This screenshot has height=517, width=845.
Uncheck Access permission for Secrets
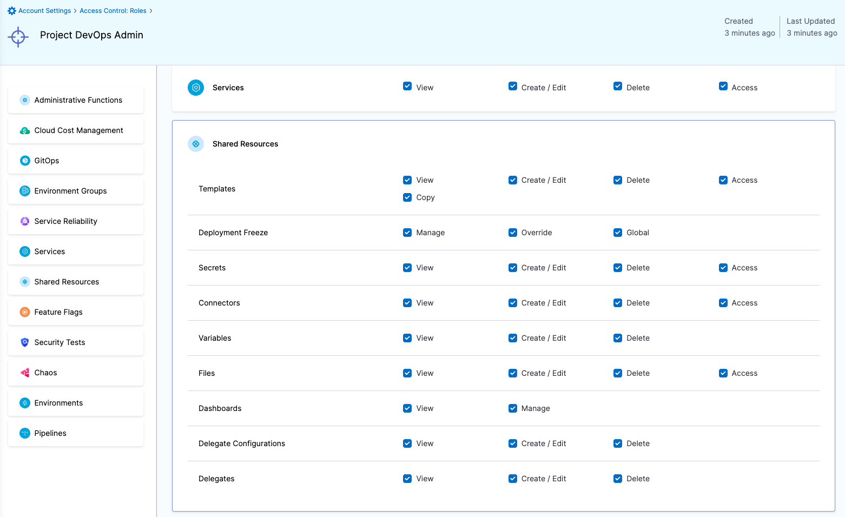[x=723, y=268]
